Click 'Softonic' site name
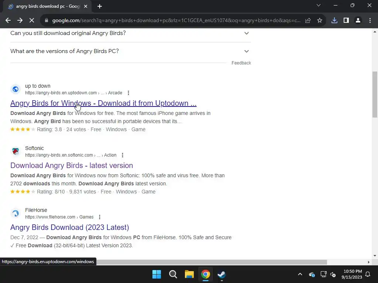Viewport: 378px width, 283px height. tap(34, 148)
